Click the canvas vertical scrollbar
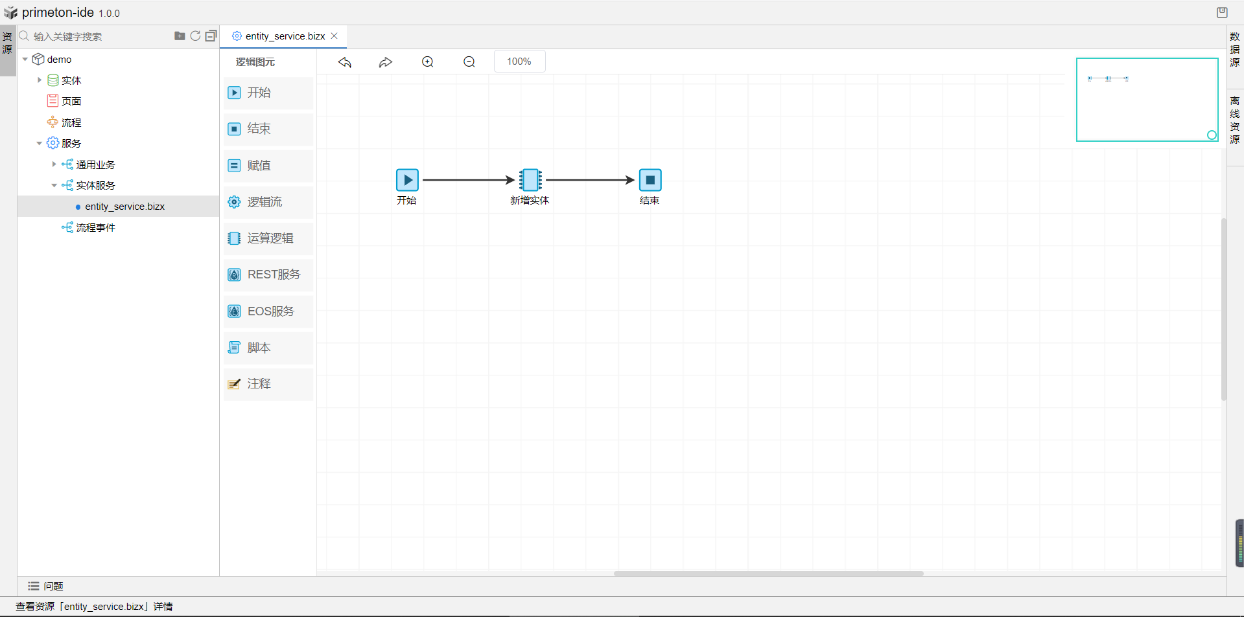 pos(1224,309)
